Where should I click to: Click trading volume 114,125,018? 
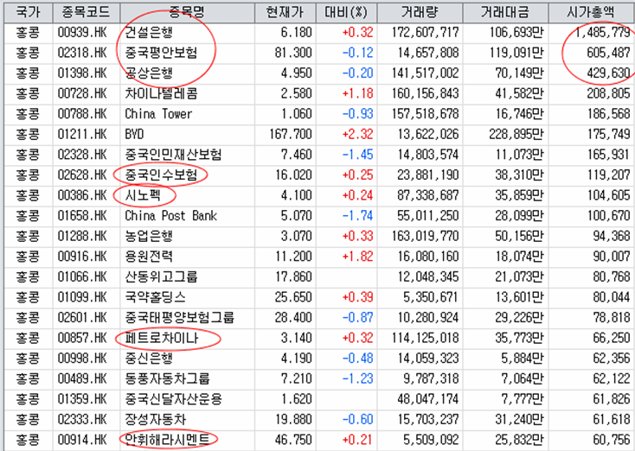(x=426, y=338)
